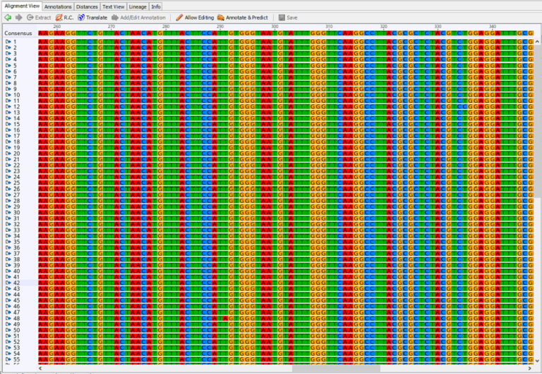Open the Distances tab
This screenshot has height=374, width=542.
click(x=87, y=6)
